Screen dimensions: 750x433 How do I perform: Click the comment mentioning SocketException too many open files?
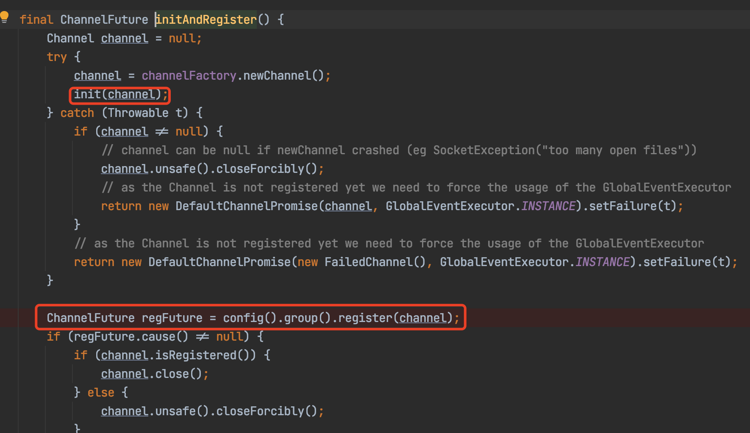(399, 150)
